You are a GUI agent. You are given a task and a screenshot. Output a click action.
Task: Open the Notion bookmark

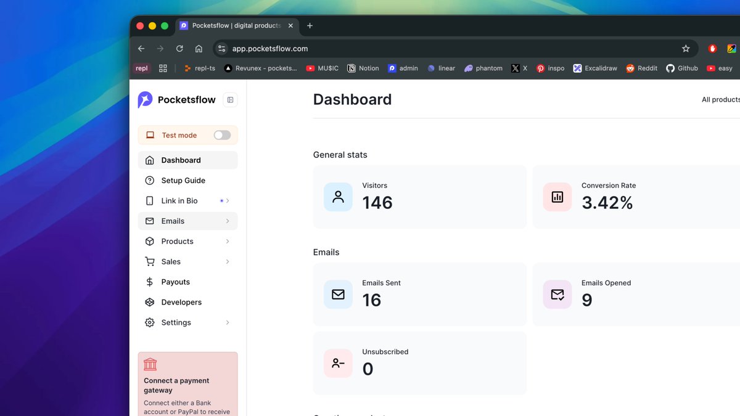pyautogui.click(x=363, y=68)
